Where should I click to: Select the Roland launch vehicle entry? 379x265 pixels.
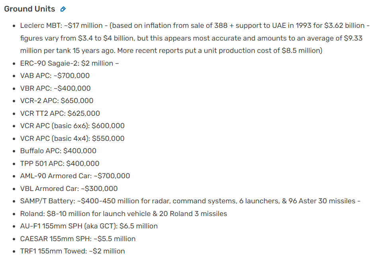(x=123, y=214)
